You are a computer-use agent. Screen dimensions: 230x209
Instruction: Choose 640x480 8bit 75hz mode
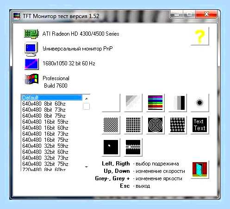click(51, 116)
